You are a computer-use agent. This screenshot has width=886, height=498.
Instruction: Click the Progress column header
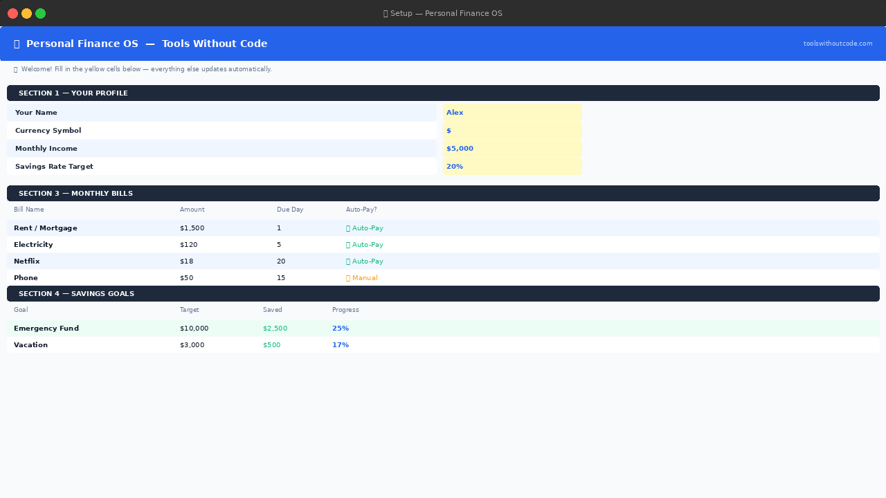pyautogui.click(x=345, y=310)
